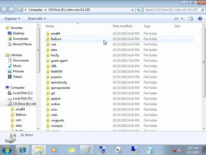This screenshot has width=206, height=155.
Task: Open Help with the question mark icon
Action: point(200,19)
